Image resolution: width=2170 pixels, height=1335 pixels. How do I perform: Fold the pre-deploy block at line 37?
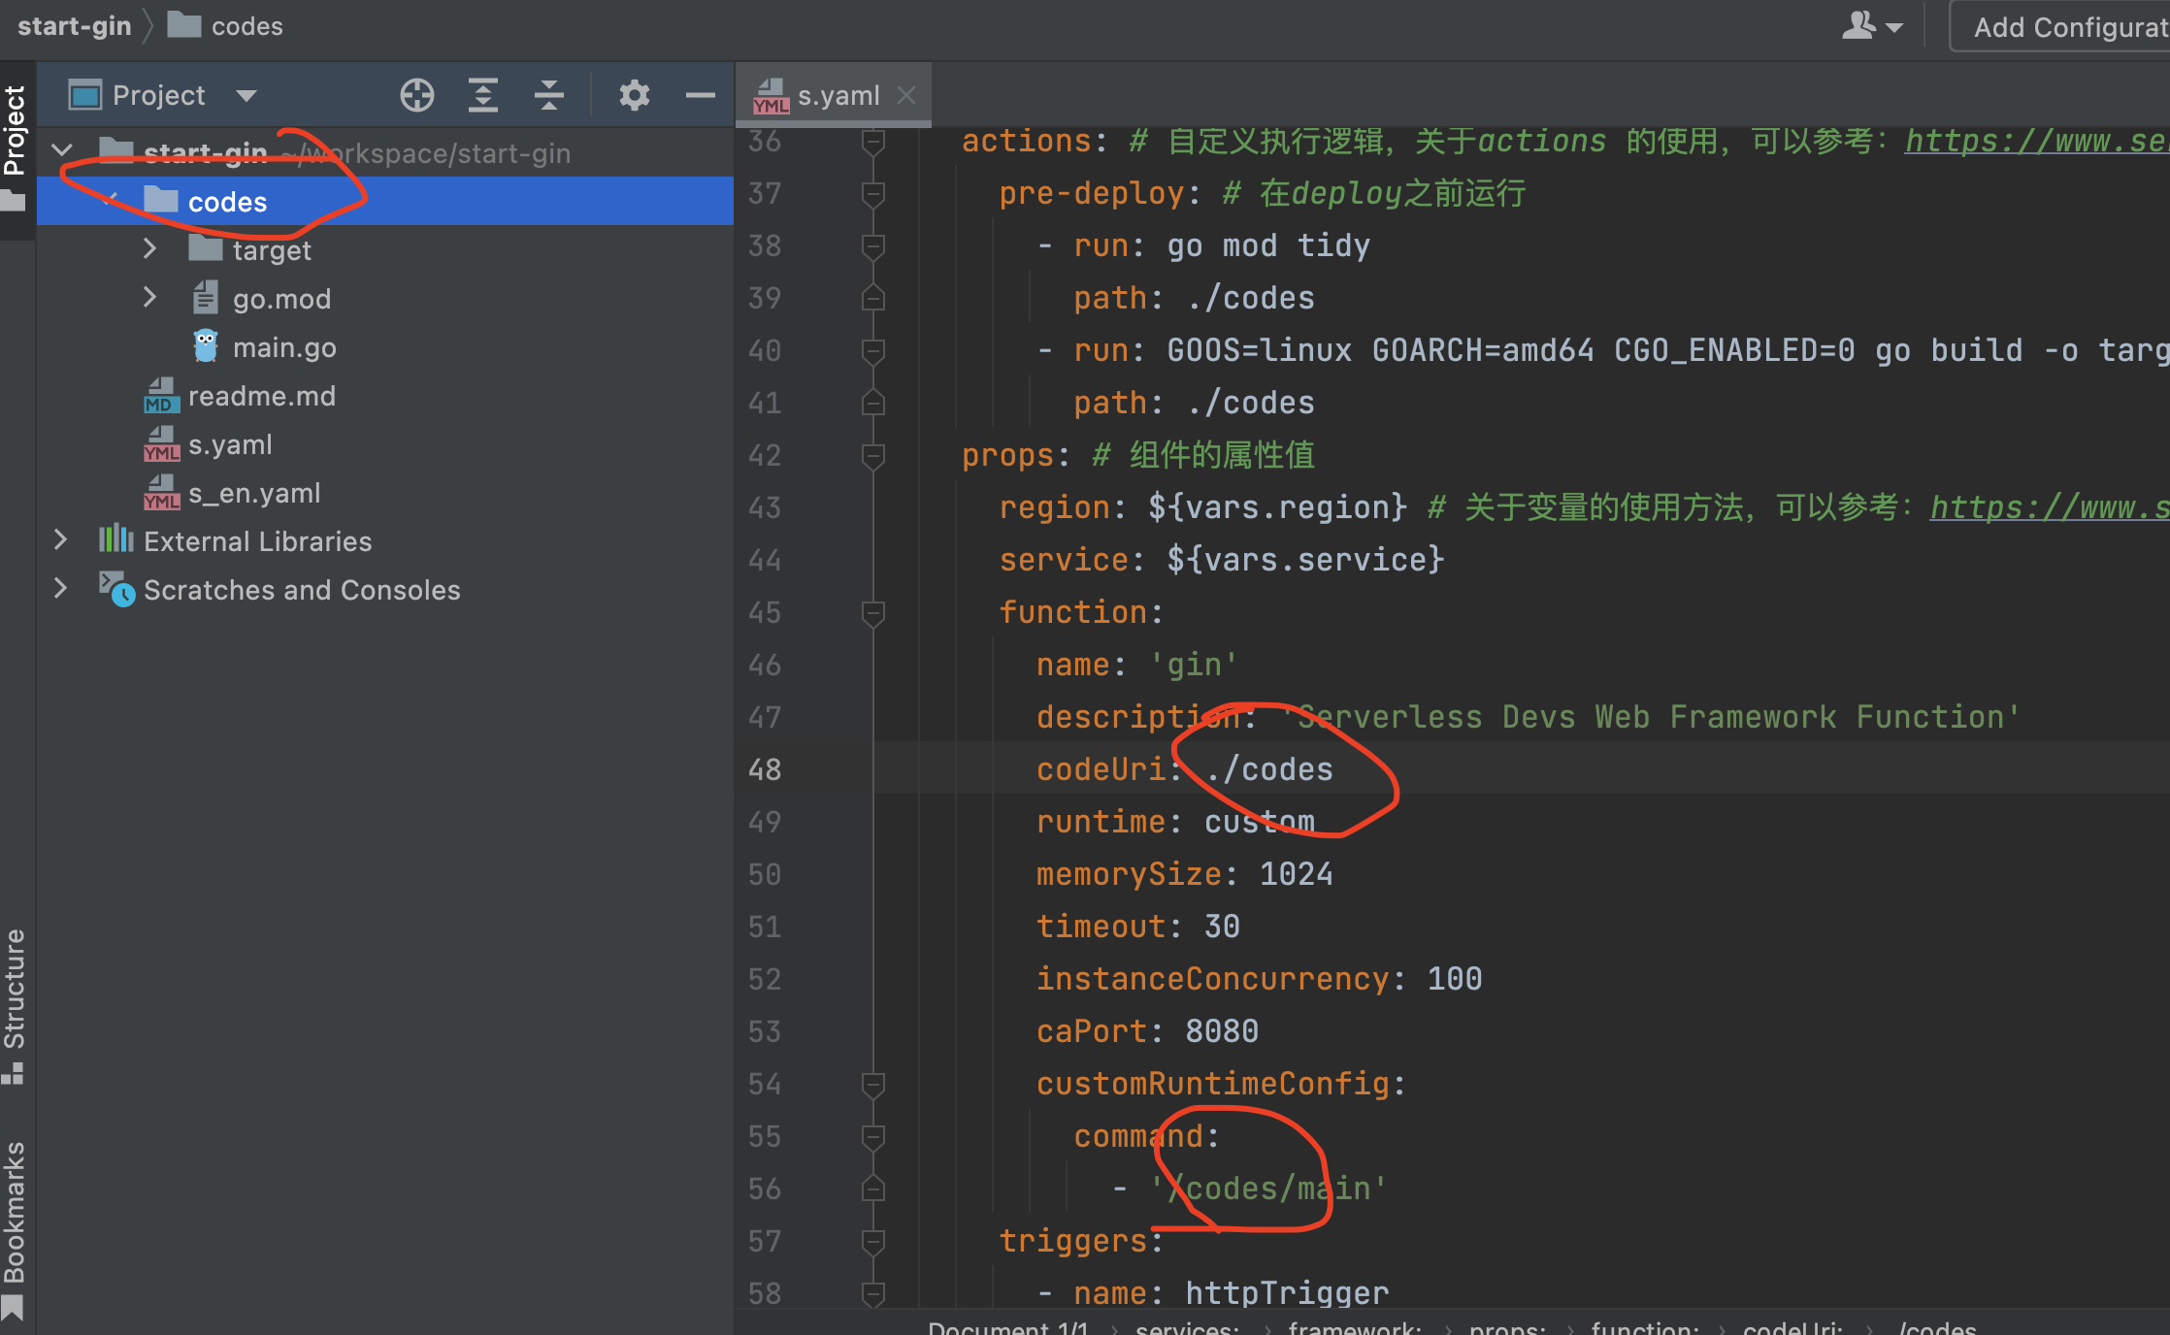click(872, 195)
